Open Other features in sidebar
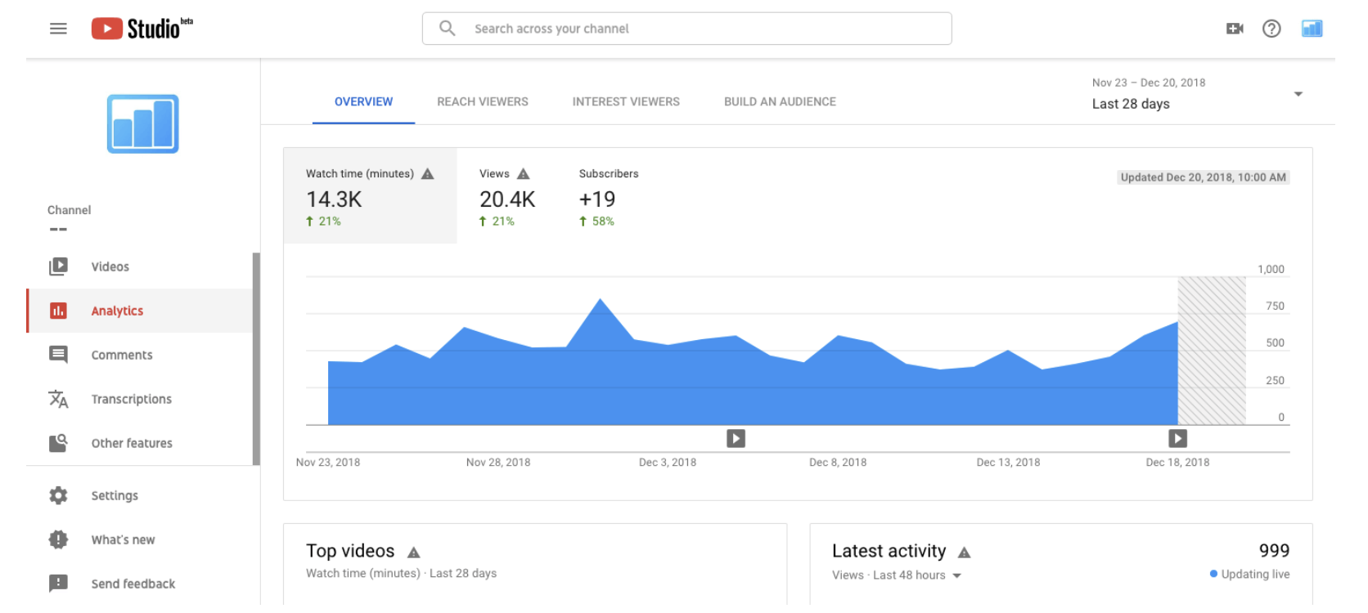 (132, 443)
